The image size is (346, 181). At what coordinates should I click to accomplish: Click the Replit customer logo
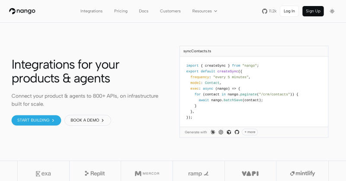[95, 173]
